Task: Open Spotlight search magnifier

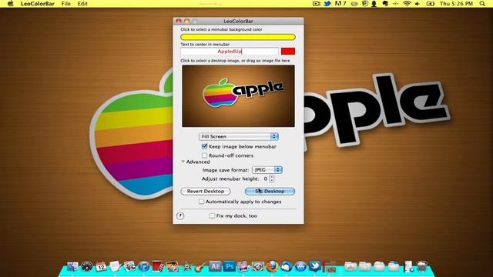Action: point(482,4)
